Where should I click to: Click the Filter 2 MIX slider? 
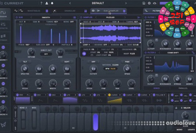[192, 63]
